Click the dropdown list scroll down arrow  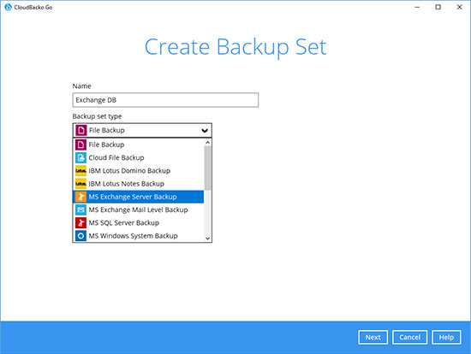tap(207, 239)
